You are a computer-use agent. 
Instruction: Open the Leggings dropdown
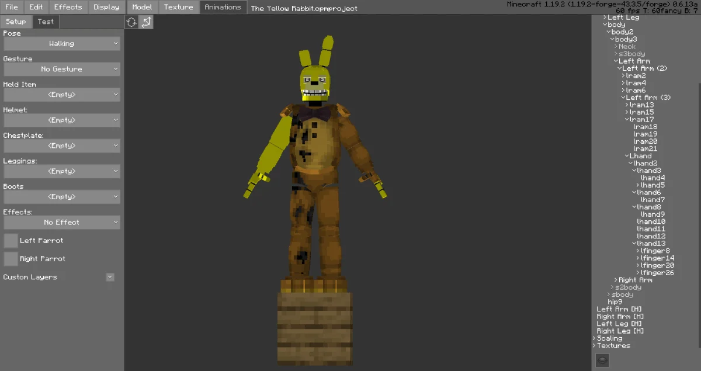tap(62, 171)
